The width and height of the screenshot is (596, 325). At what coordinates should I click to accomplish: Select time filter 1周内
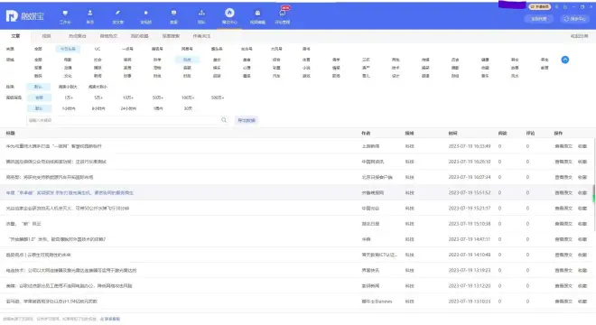pyautogui.click(x=158, y=108)
